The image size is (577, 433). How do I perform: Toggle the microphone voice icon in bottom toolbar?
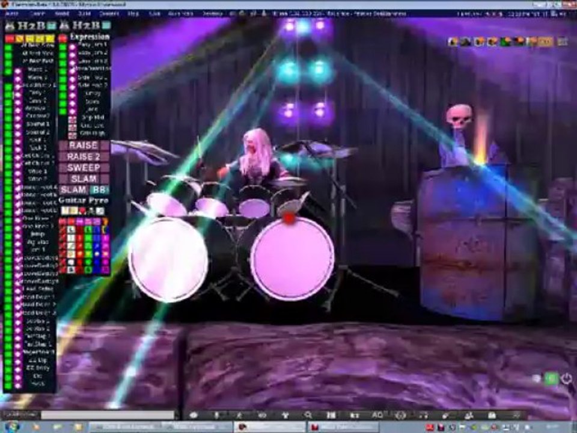click(x=217, y=415)
